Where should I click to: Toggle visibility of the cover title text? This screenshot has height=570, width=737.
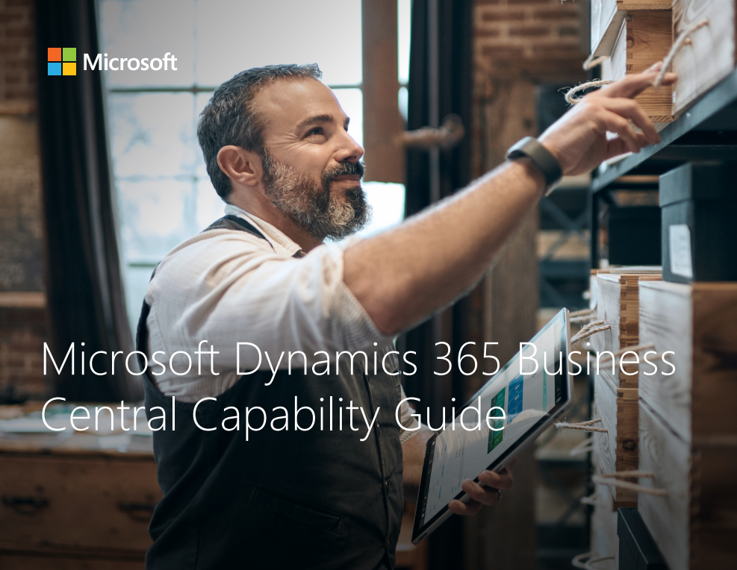pos(358,384)
